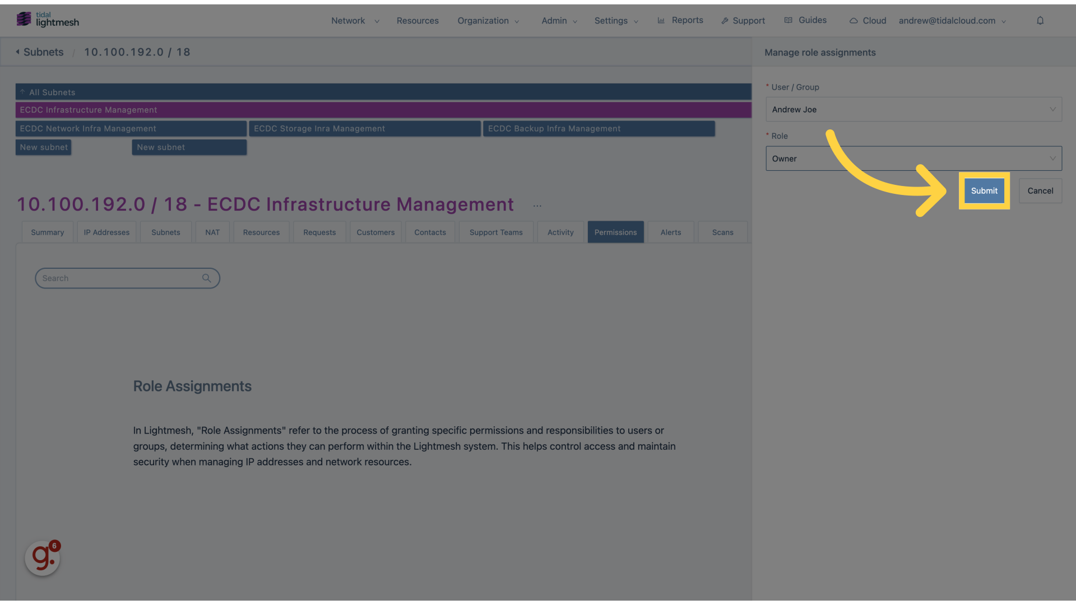
Task: Expand the Organization menu
Action: [489, 21]
